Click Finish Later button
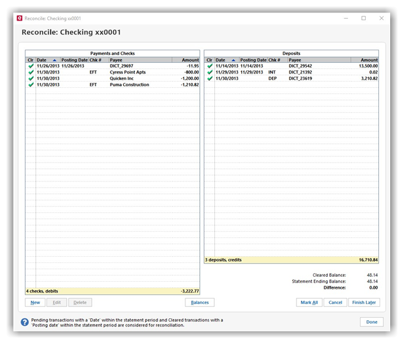Image resolution: width=404 pixels, height=344 pixels. point(364,303)
